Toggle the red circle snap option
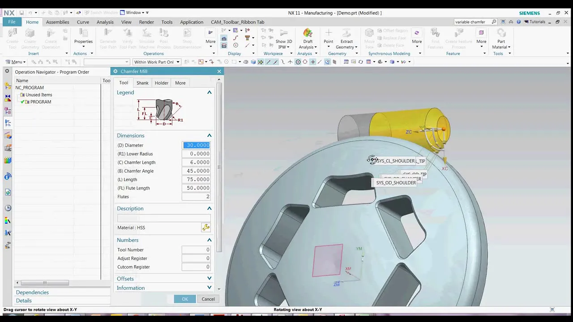The width and height of the screenshot is (573, 322). pos(305,62)
